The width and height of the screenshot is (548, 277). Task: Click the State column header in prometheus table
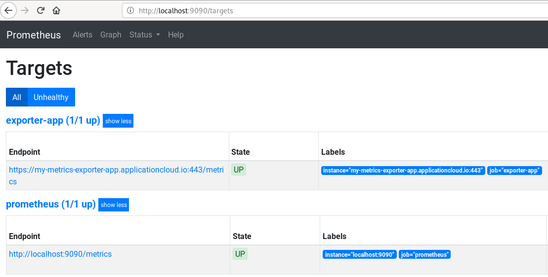coord(242,236)
